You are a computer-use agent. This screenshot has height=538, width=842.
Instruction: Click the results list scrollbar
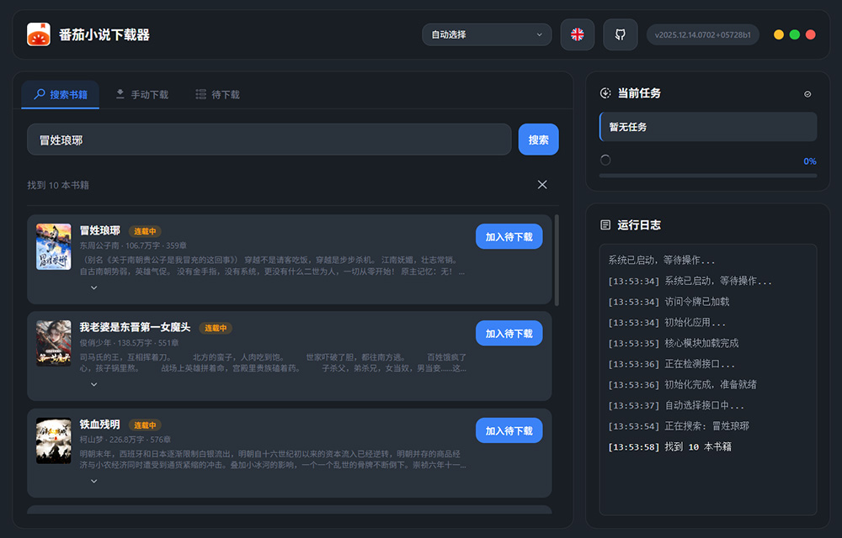pyautogui.click(x=557, y=261)
